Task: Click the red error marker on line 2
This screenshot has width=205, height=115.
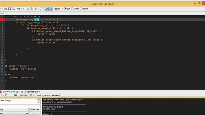Action: click(x=2, y=19)
